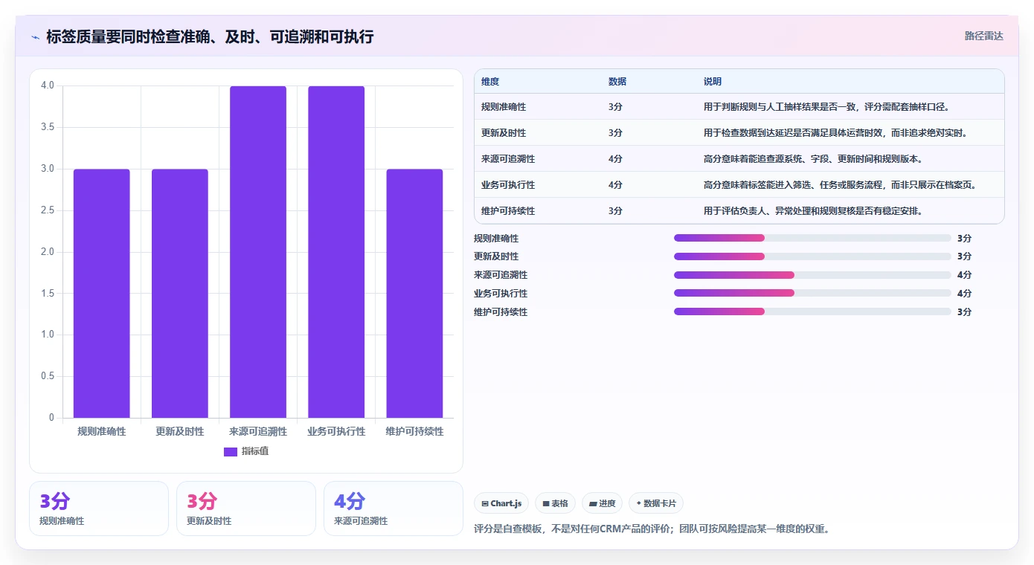Click the 指标值 legend text
The image size is (1034, 565).
coord(255,451)
